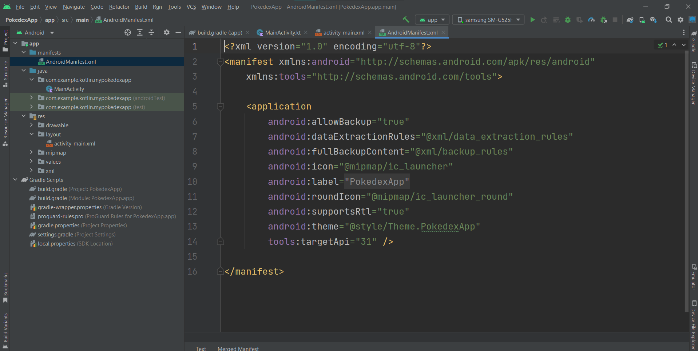Viewport: 698px width, 351px height.
Task: Click the src breadcrumb in navigation bar
Action: coord(65,20)
